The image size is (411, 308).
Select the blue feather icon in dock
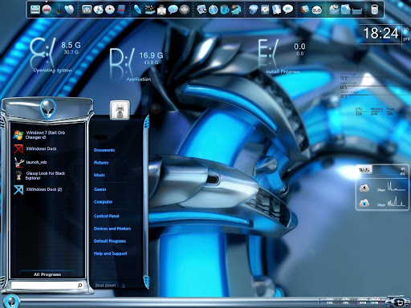tap(137, 10)
